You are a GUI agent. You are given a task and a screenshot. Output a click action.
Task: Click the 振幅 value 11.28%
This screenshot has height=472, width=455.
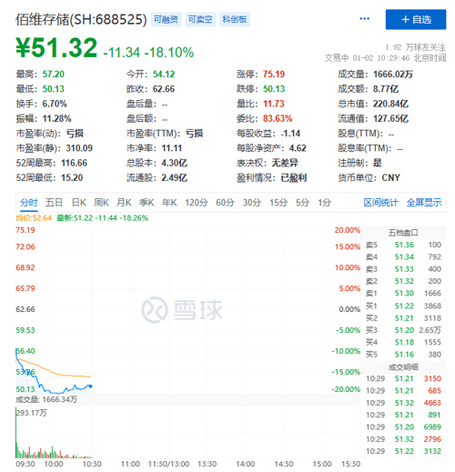pyautogui.click(x=56, y=118)
